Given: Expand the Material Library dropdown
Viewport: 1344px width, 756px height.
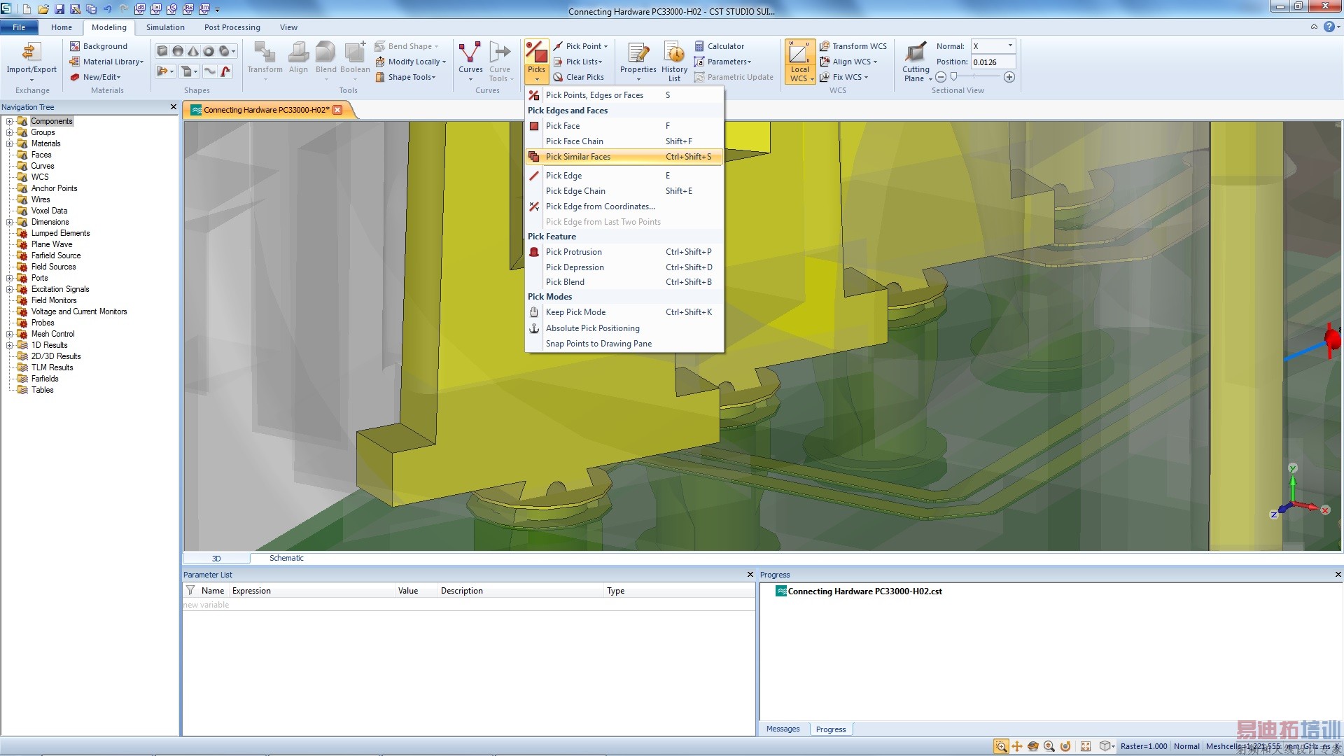Looking at the screenshot, I should 113,62.
